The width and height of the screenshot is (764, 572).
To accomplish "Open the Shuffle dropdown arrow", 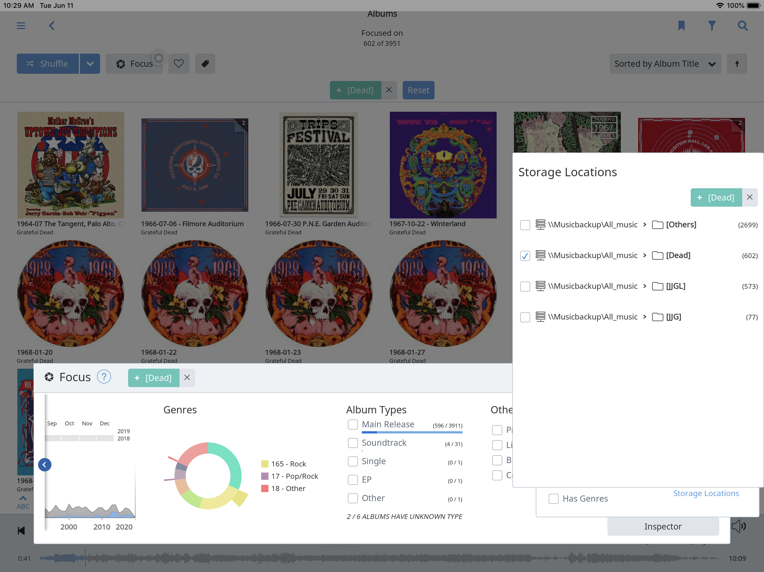I will click(x=90, y=63).
